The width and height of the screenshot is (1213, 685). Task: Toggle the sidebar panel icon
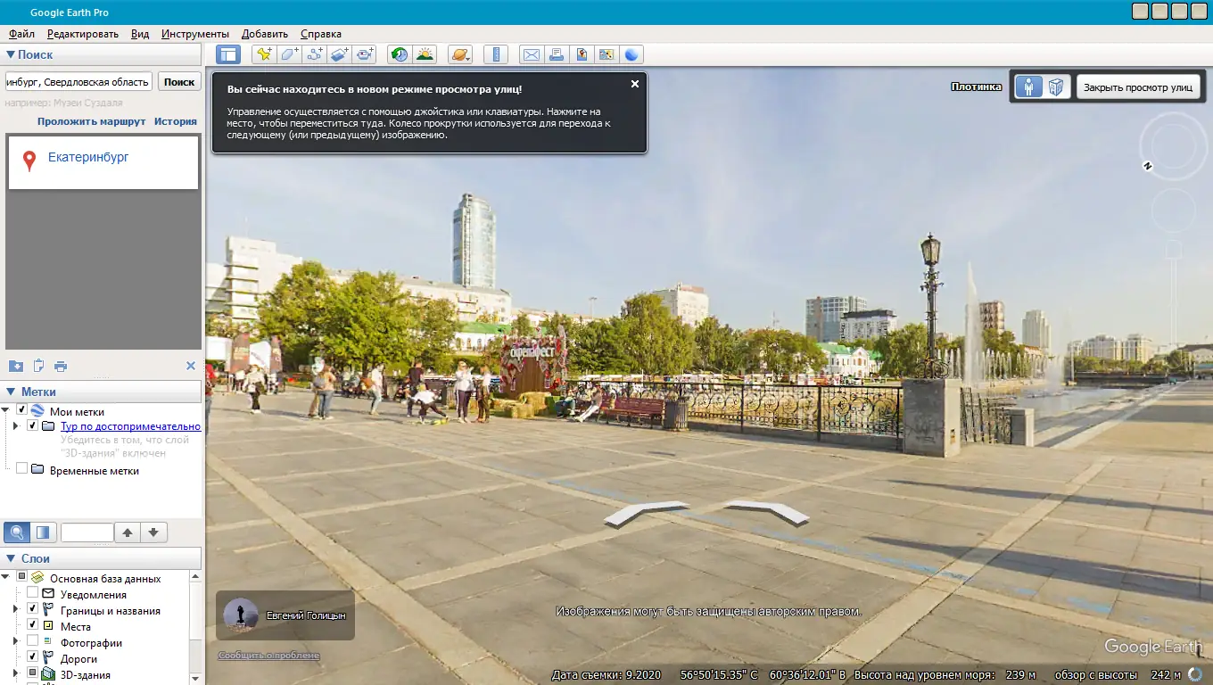pyautogui.click(x=228, y=54)
